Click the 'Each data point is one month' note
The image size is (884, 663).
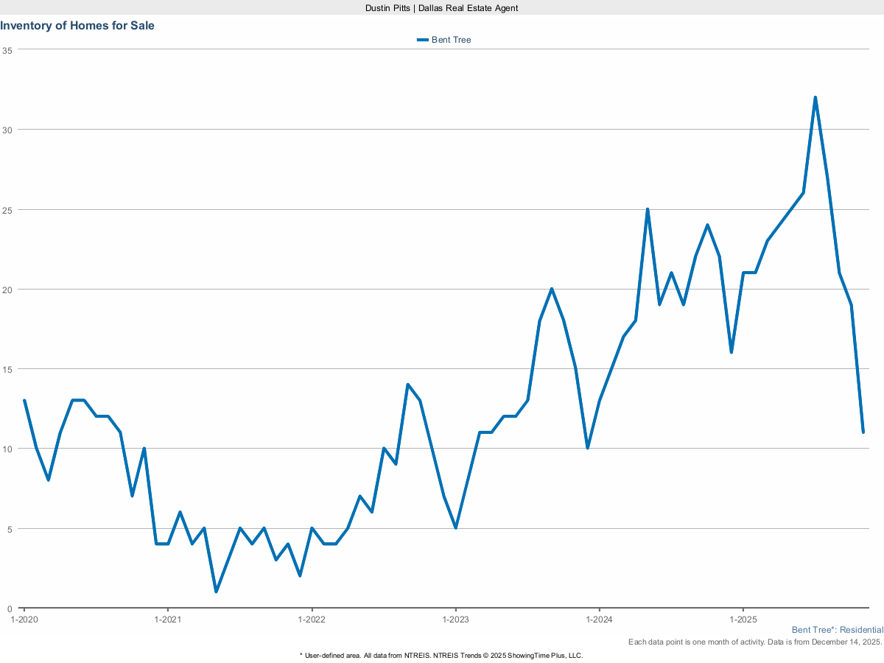click(755, 642)
